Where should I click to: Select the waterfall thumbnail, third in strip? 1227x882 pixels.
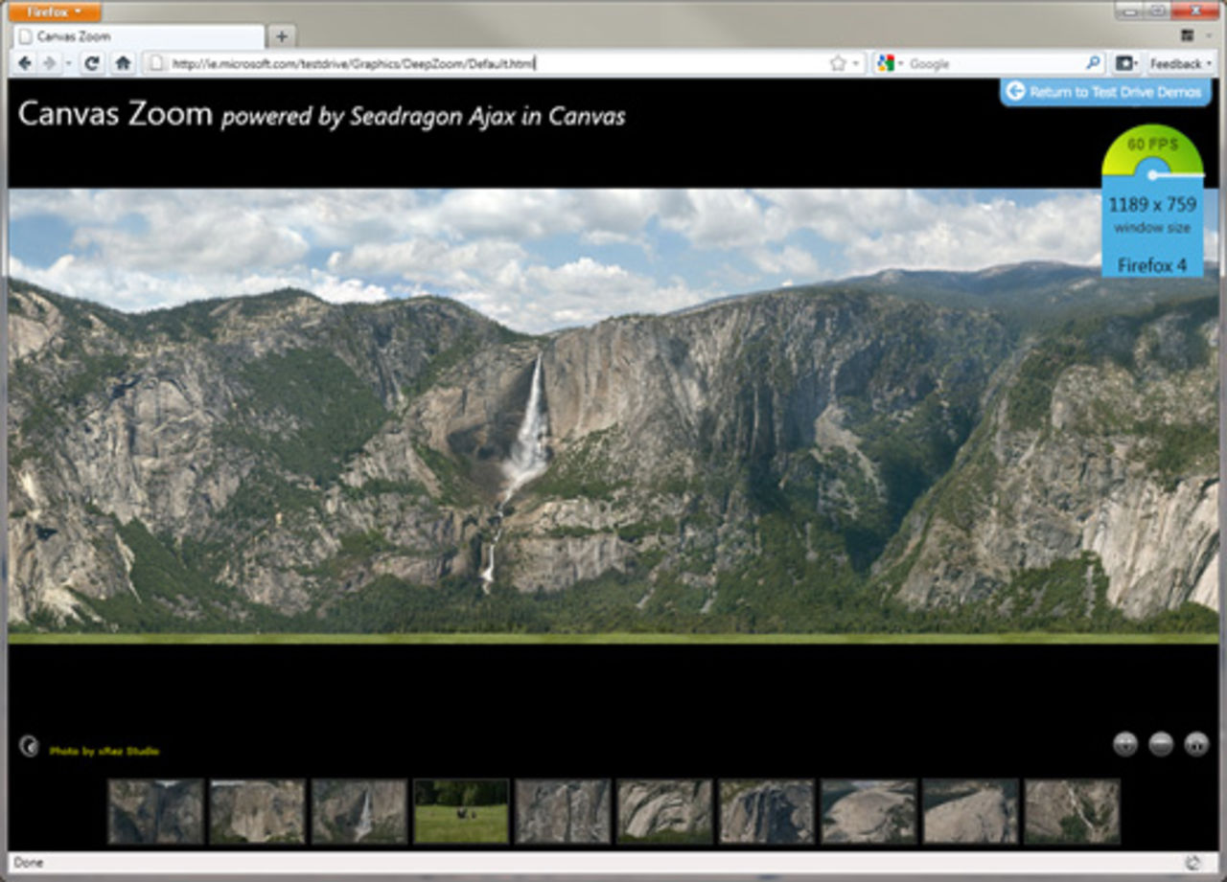coord(359,811)
